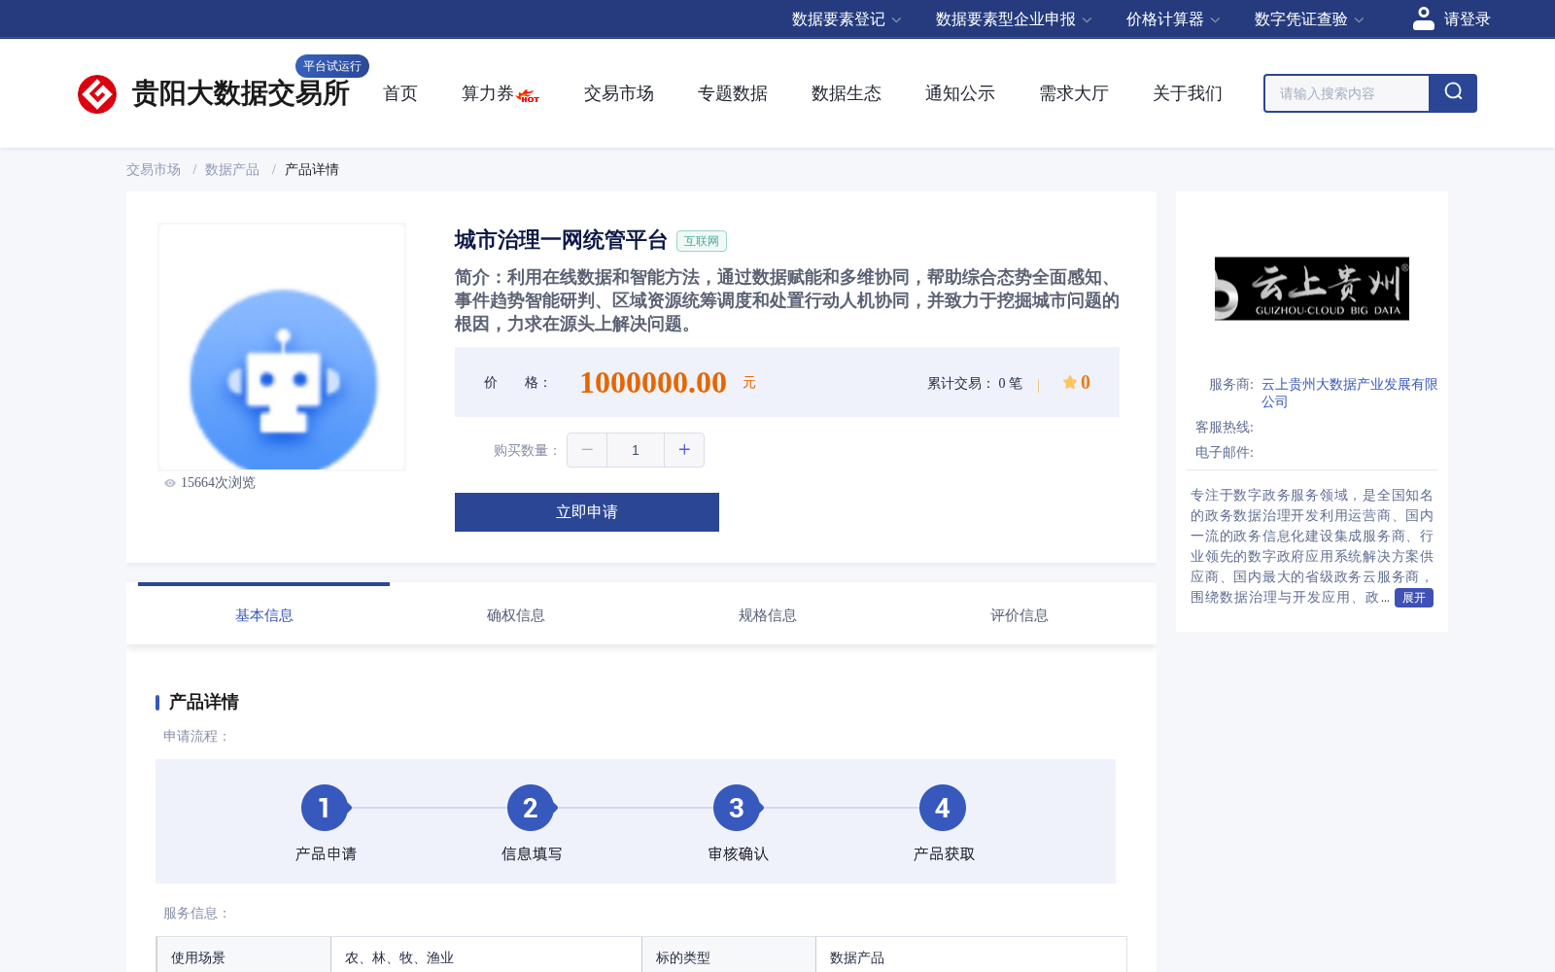Click the search input field
The width and height of the screenshot is (1555, 972).
(1347, 93)
